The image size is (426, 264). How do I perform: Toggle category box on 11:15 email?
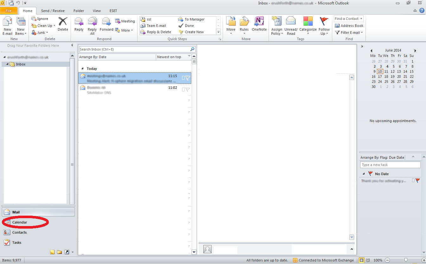pos(183,78)
